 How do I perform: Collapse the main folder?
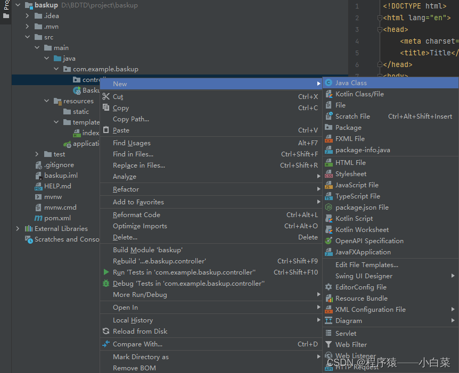37,47
